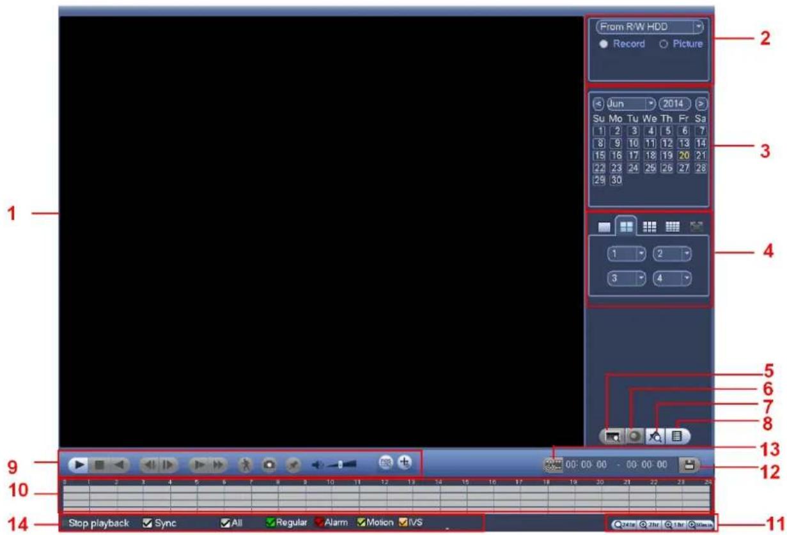This screenshot has width=787, height=535.
Task: Select June 30 on the calendar
Action: [x=617, y=180]
